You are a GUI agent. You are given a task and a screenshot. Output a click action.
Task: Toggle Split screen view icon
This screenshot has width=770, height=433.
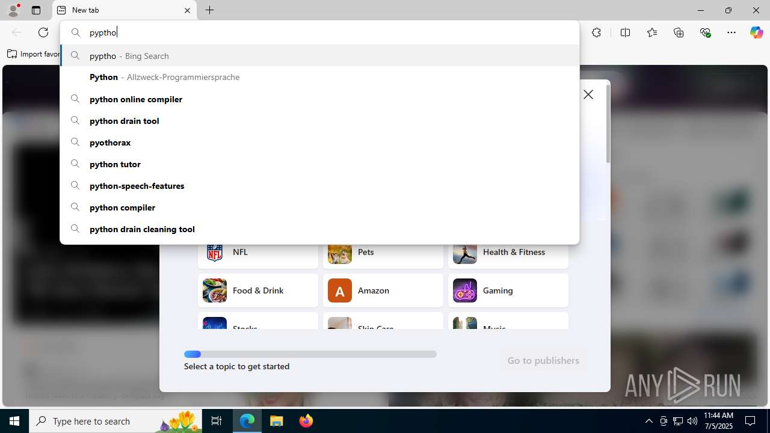[625, 32]
